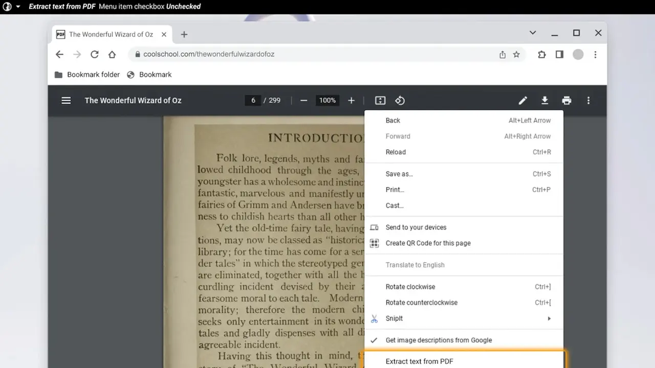
Task: Toggle the browser side panel icon
Action: coord(559,54)
